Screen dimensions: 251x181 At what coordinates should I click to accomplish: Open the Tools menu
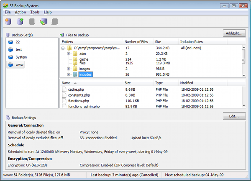[35, 12]
